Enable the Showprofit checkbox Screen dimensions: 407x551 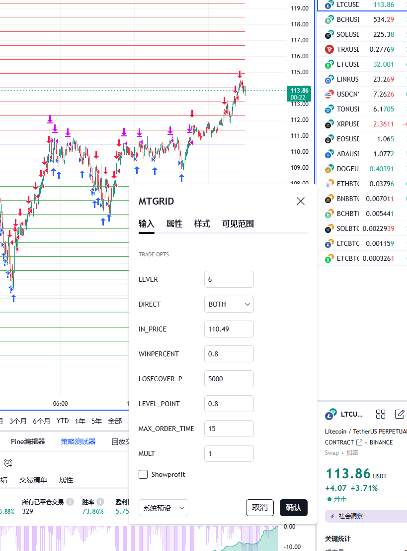pyautogui.click(x=143, y=474)
